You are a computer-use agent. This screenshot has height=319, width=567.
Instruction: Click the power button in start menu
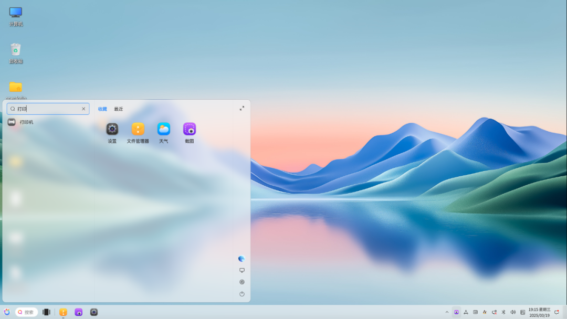[x=242, y=294]
